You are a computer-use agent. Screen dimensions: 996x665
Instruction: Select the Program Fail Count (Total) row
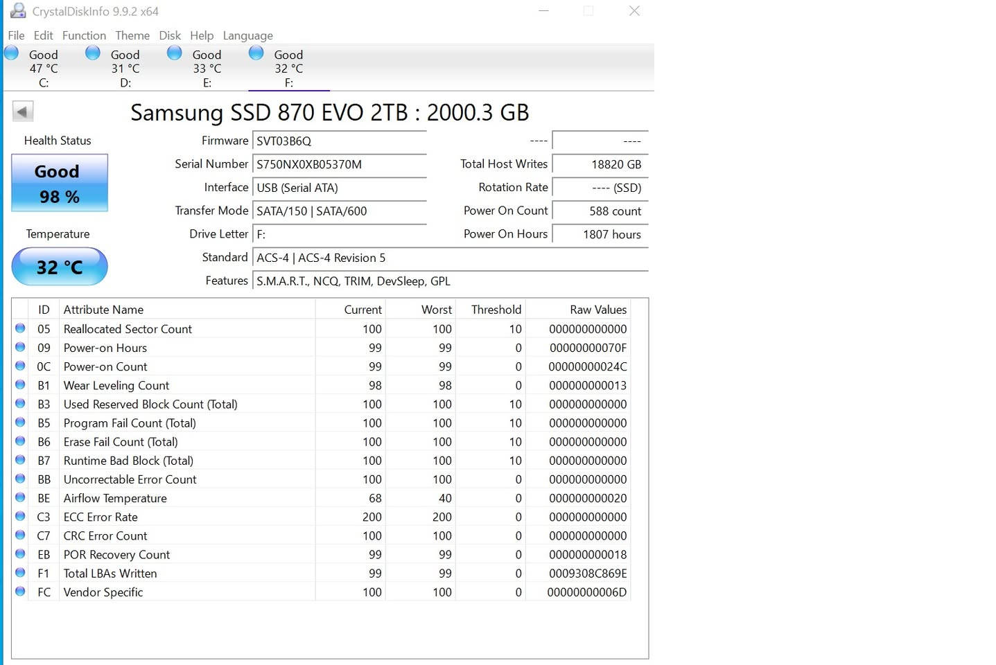(322, 423)
